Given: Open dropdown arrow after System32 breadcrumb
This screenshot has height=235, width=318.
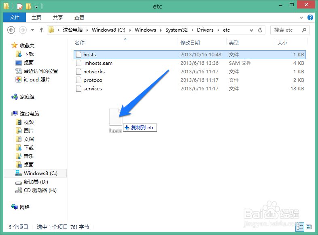Looking at the screenshot, I should tap(193, 30).
